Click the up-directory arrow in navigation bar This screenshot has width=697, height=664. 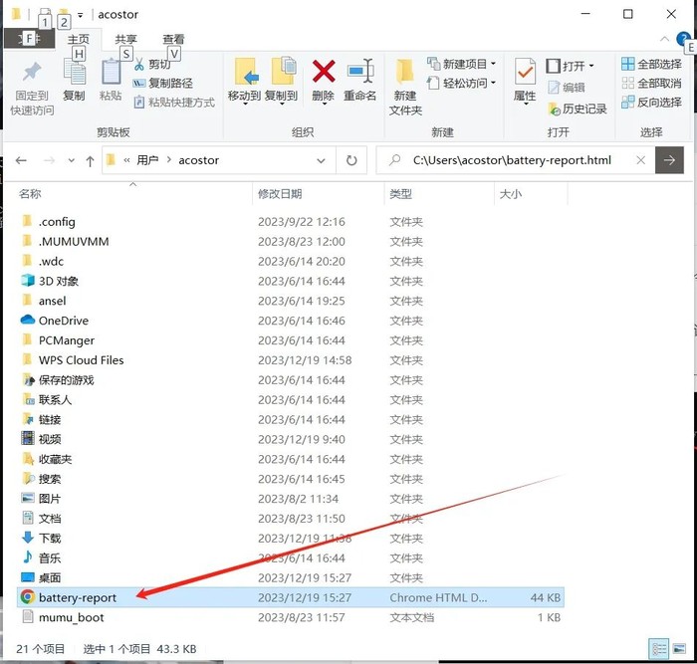pyautogui.click(x=90, y=159)
